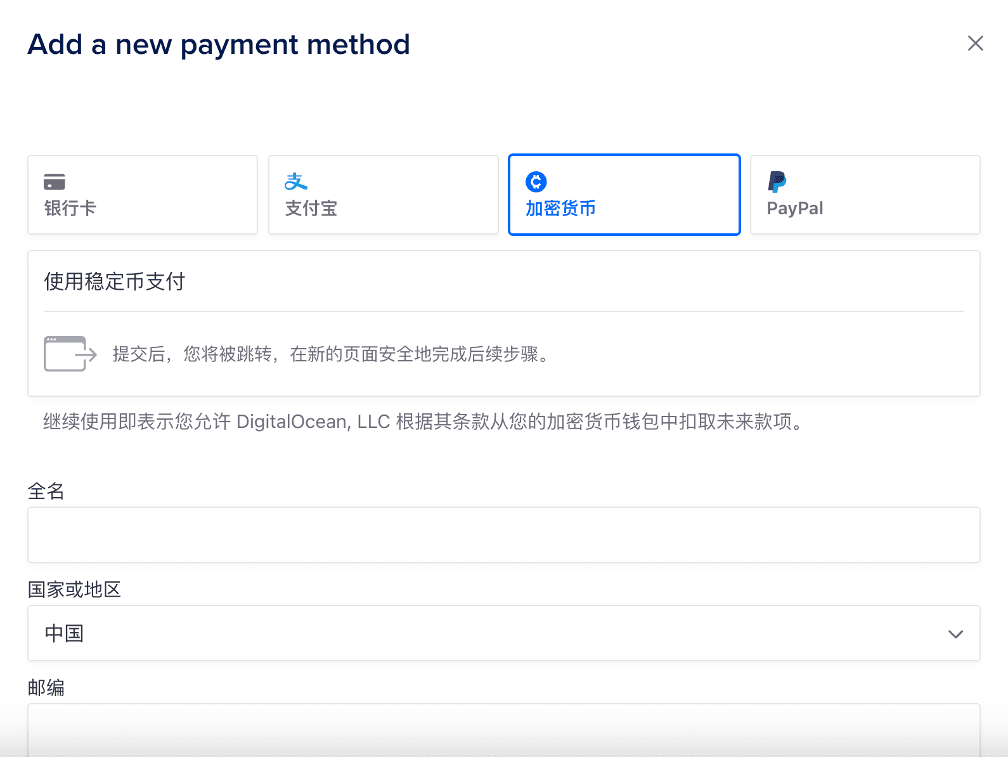Switch to the 支付宝 payment option label
The height and width of the screenshot is (757, 1008).
coord(311,209)
